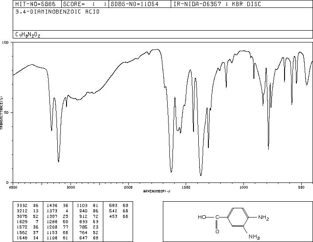Viewport: 313px width, 242px height.
Task: Click the 4000 wavenumber axis label
Action: click(13, 187)
